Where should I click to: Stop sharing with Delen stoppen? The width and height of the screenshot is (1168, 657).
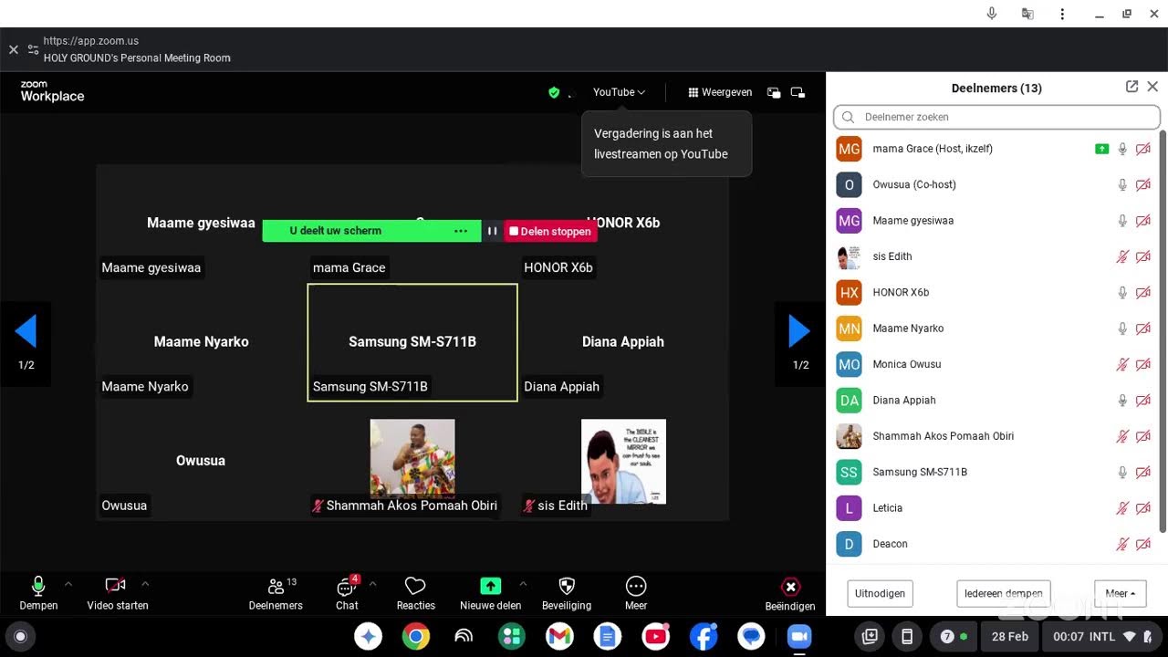550,231
